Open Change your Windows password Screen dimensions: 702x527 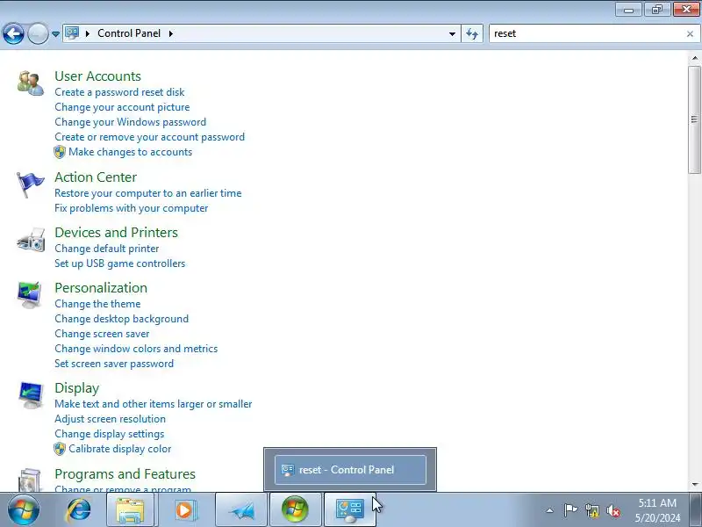130,122
